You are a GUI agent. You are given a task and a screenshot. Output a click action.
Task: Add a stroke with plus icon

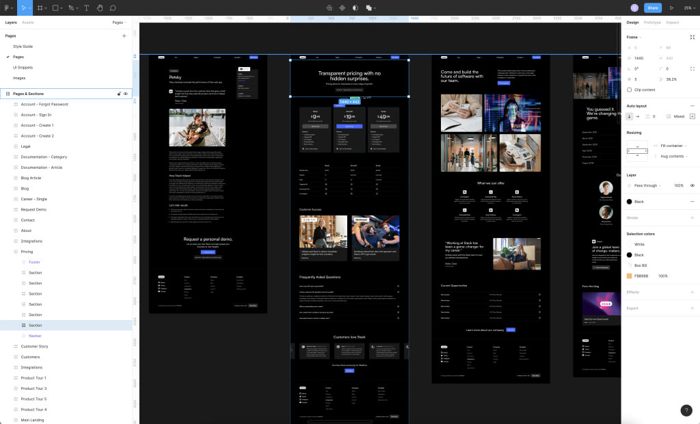(692, 217)
